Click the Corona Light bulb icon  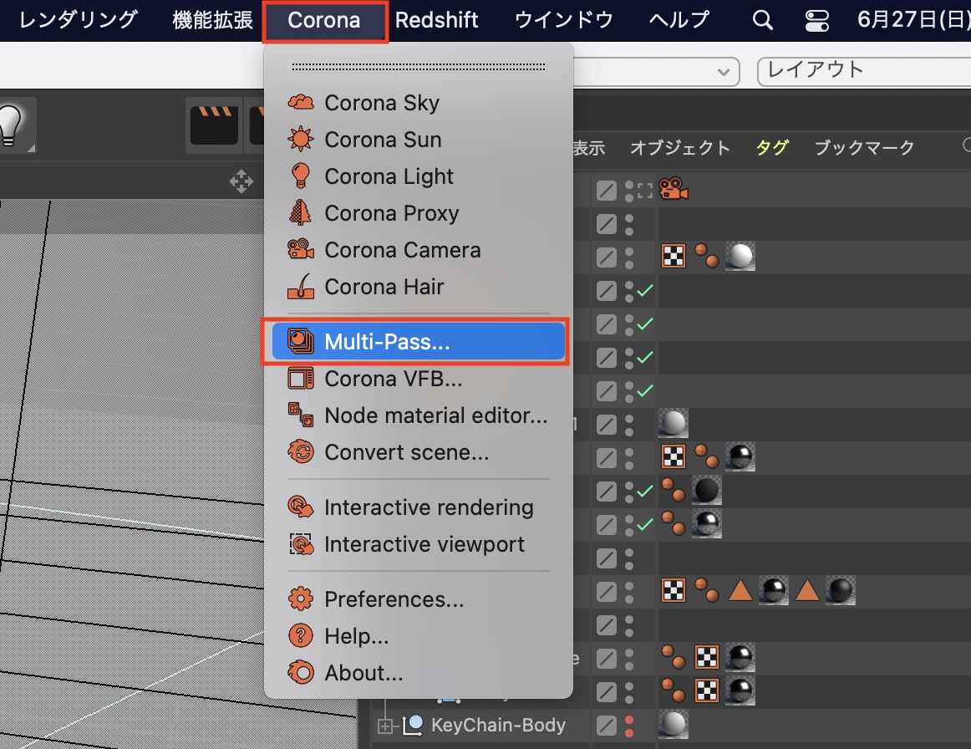[300, 176]
